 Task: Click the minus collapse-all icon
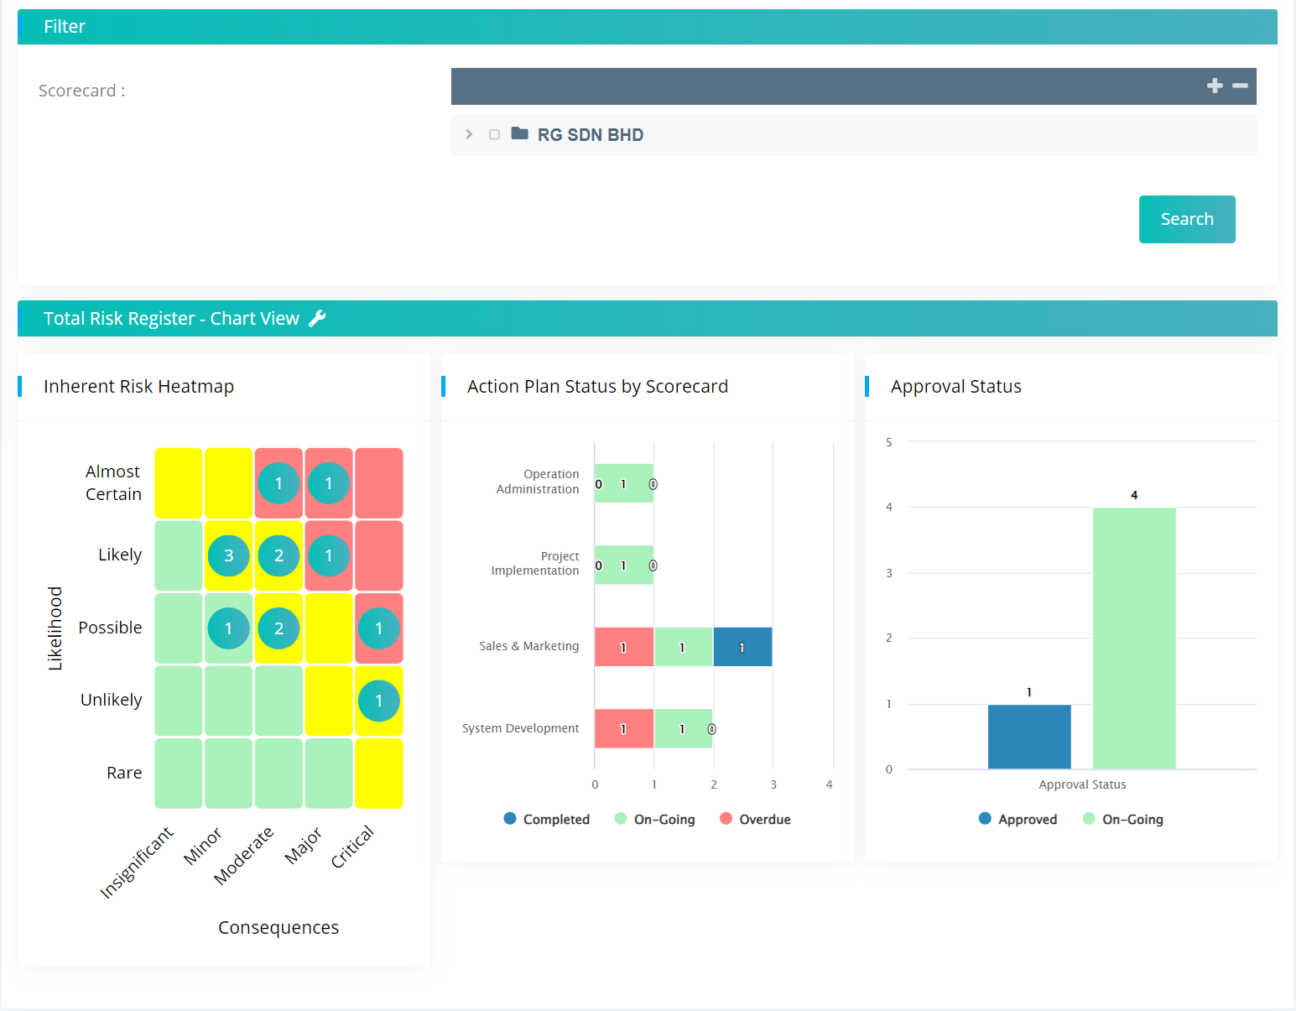pos(1240,86)
